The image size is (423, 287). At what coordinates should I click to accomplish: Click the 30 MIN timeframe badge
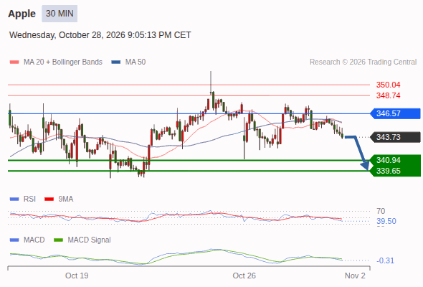coord(60,14)
